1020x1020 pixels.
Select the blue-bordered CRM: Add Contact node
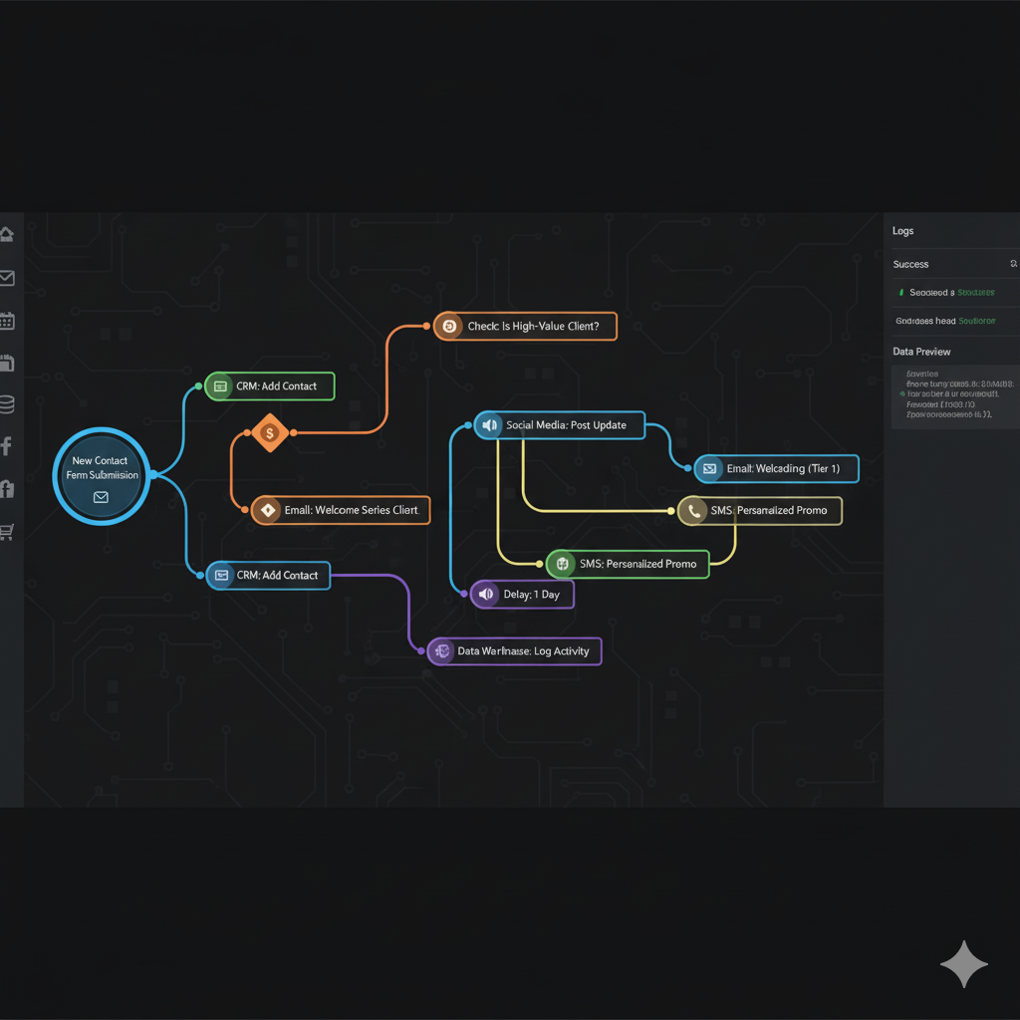[268, 575]
